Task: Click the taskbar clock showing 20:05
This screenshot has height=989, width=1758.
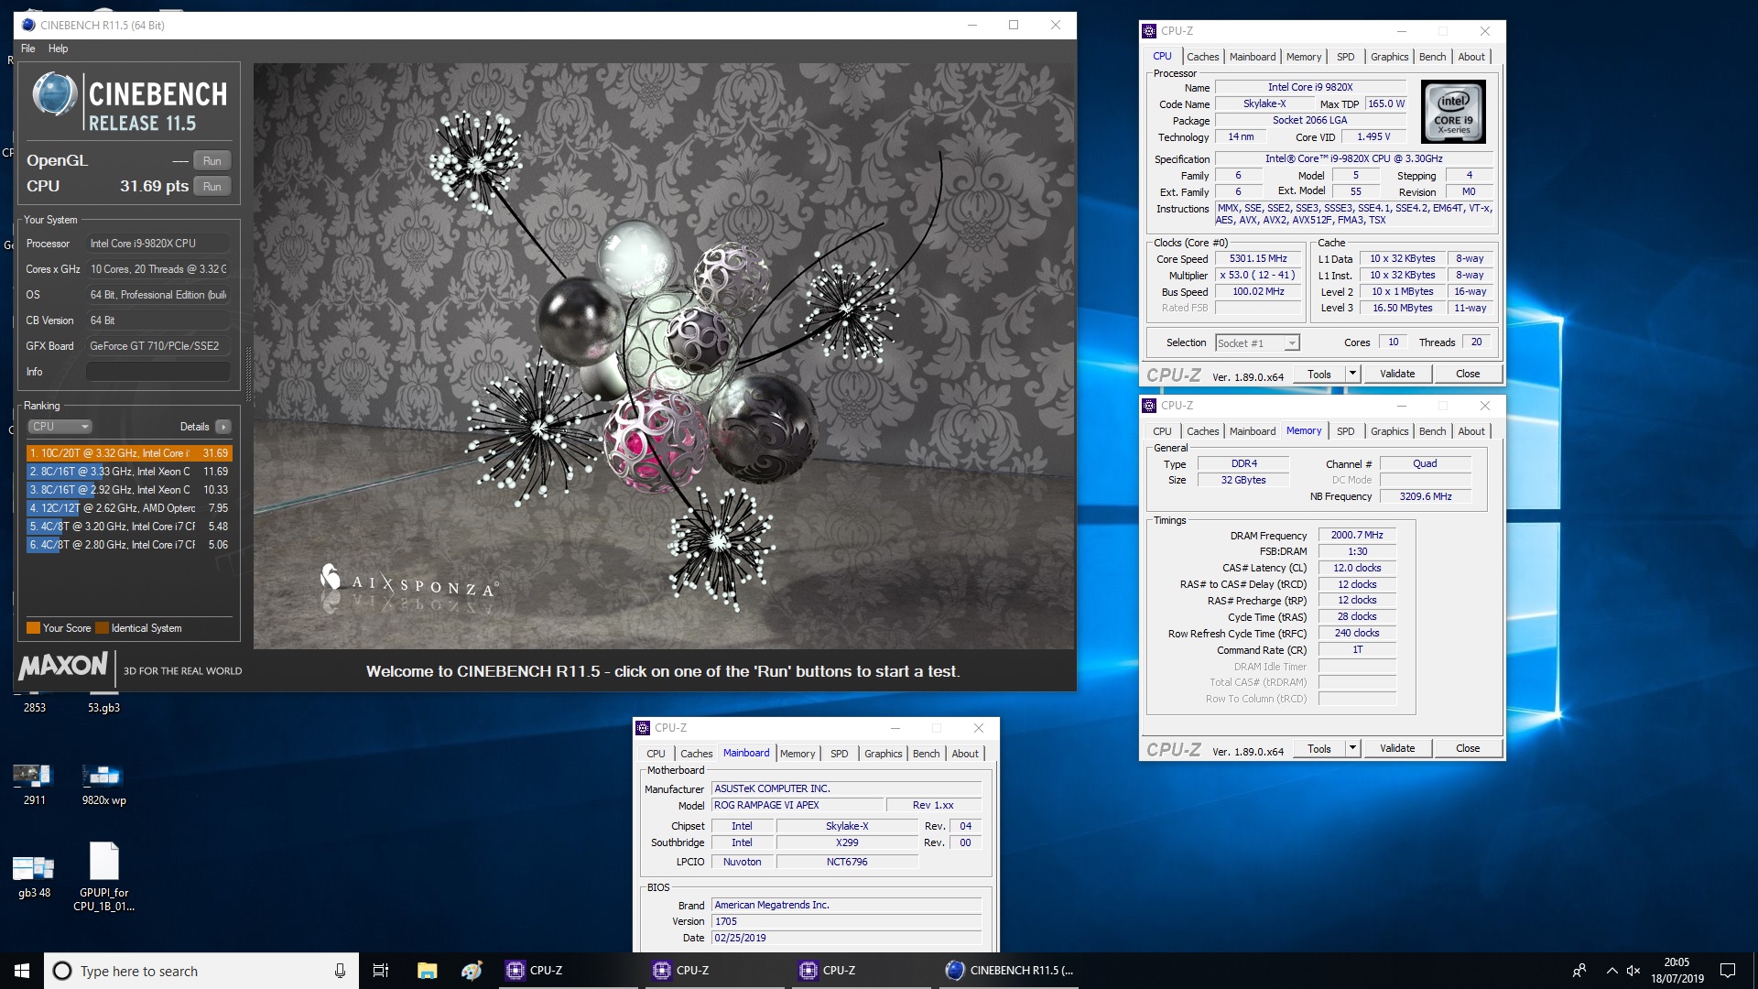Action: 1677,971
